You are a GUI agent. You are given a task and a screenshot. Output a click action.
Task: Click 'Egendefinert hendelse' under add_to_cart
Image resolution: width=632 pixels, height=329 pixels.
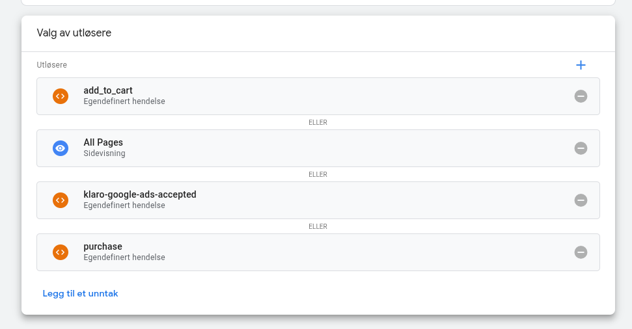click(x=124, y=101)
